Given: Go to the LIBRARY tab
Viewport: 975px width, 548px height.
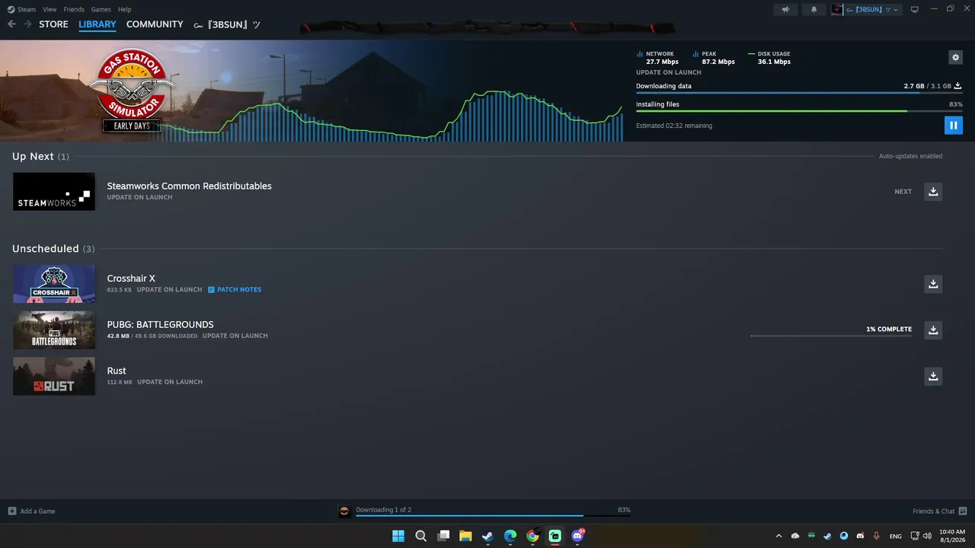Looking at the screenshot, I should click(x=97, y=24).
